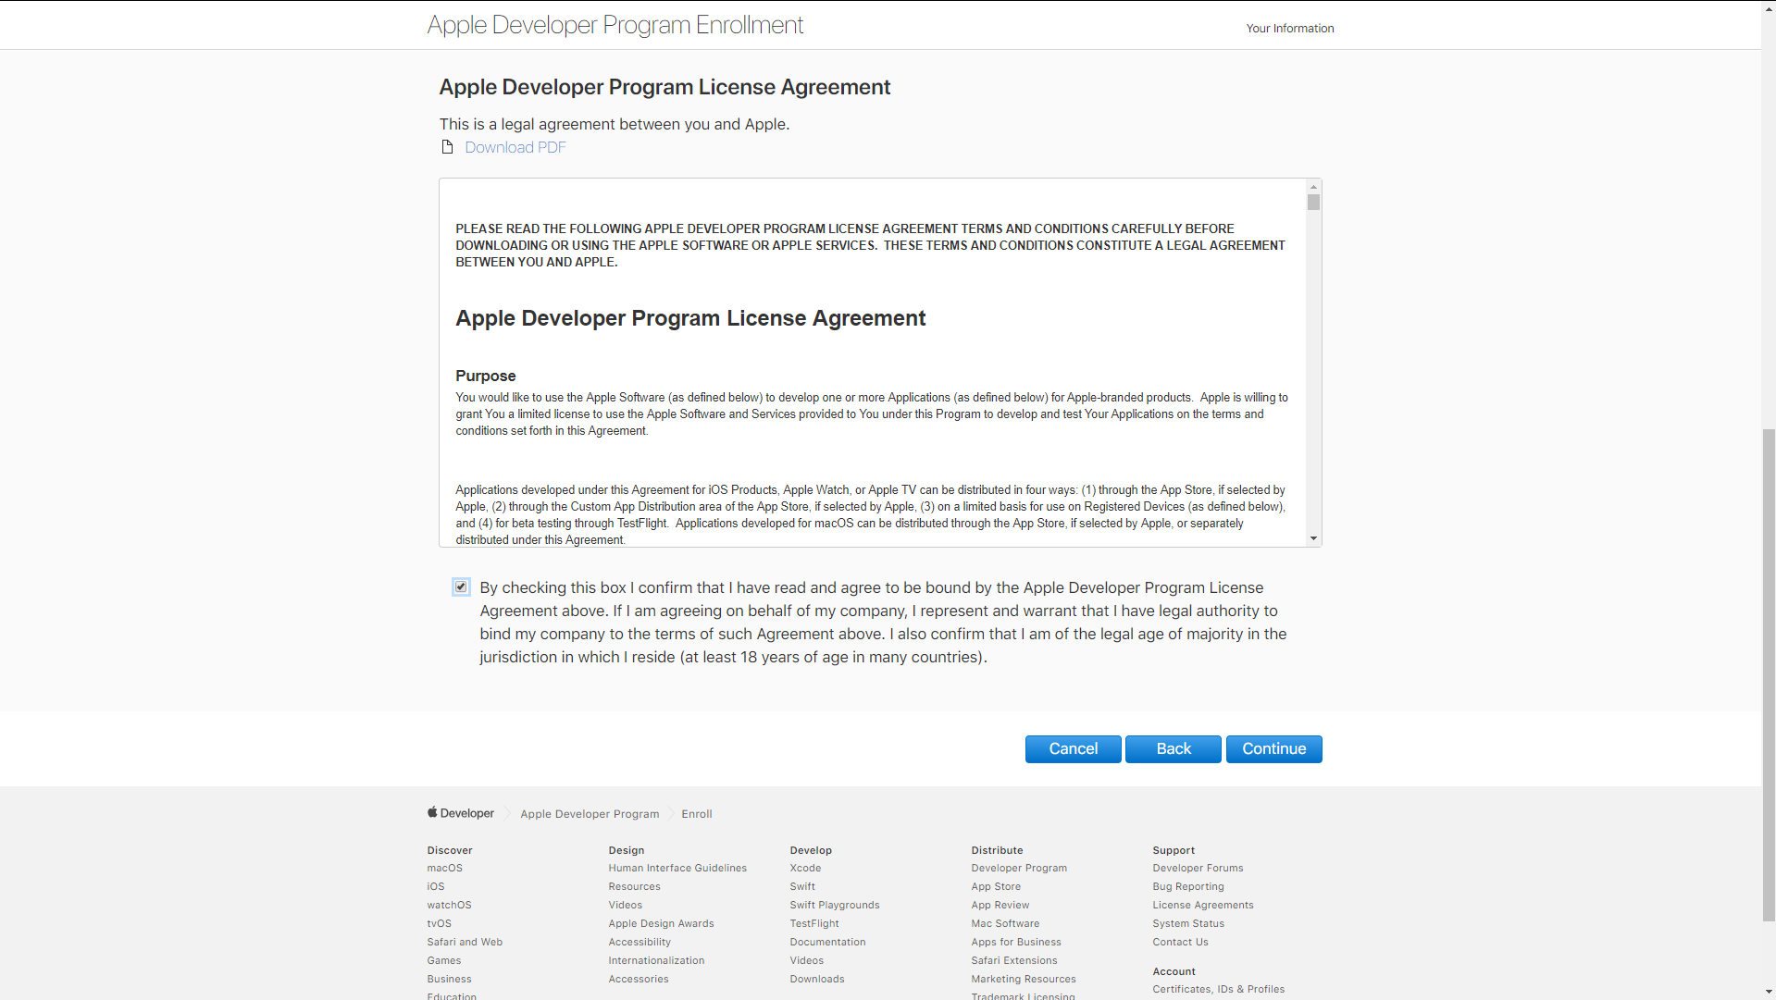Click the agreement scrollbar track to scroll
Image resolution: width=1776 pixels, height=1000 pixels.
coord(1312,370)
